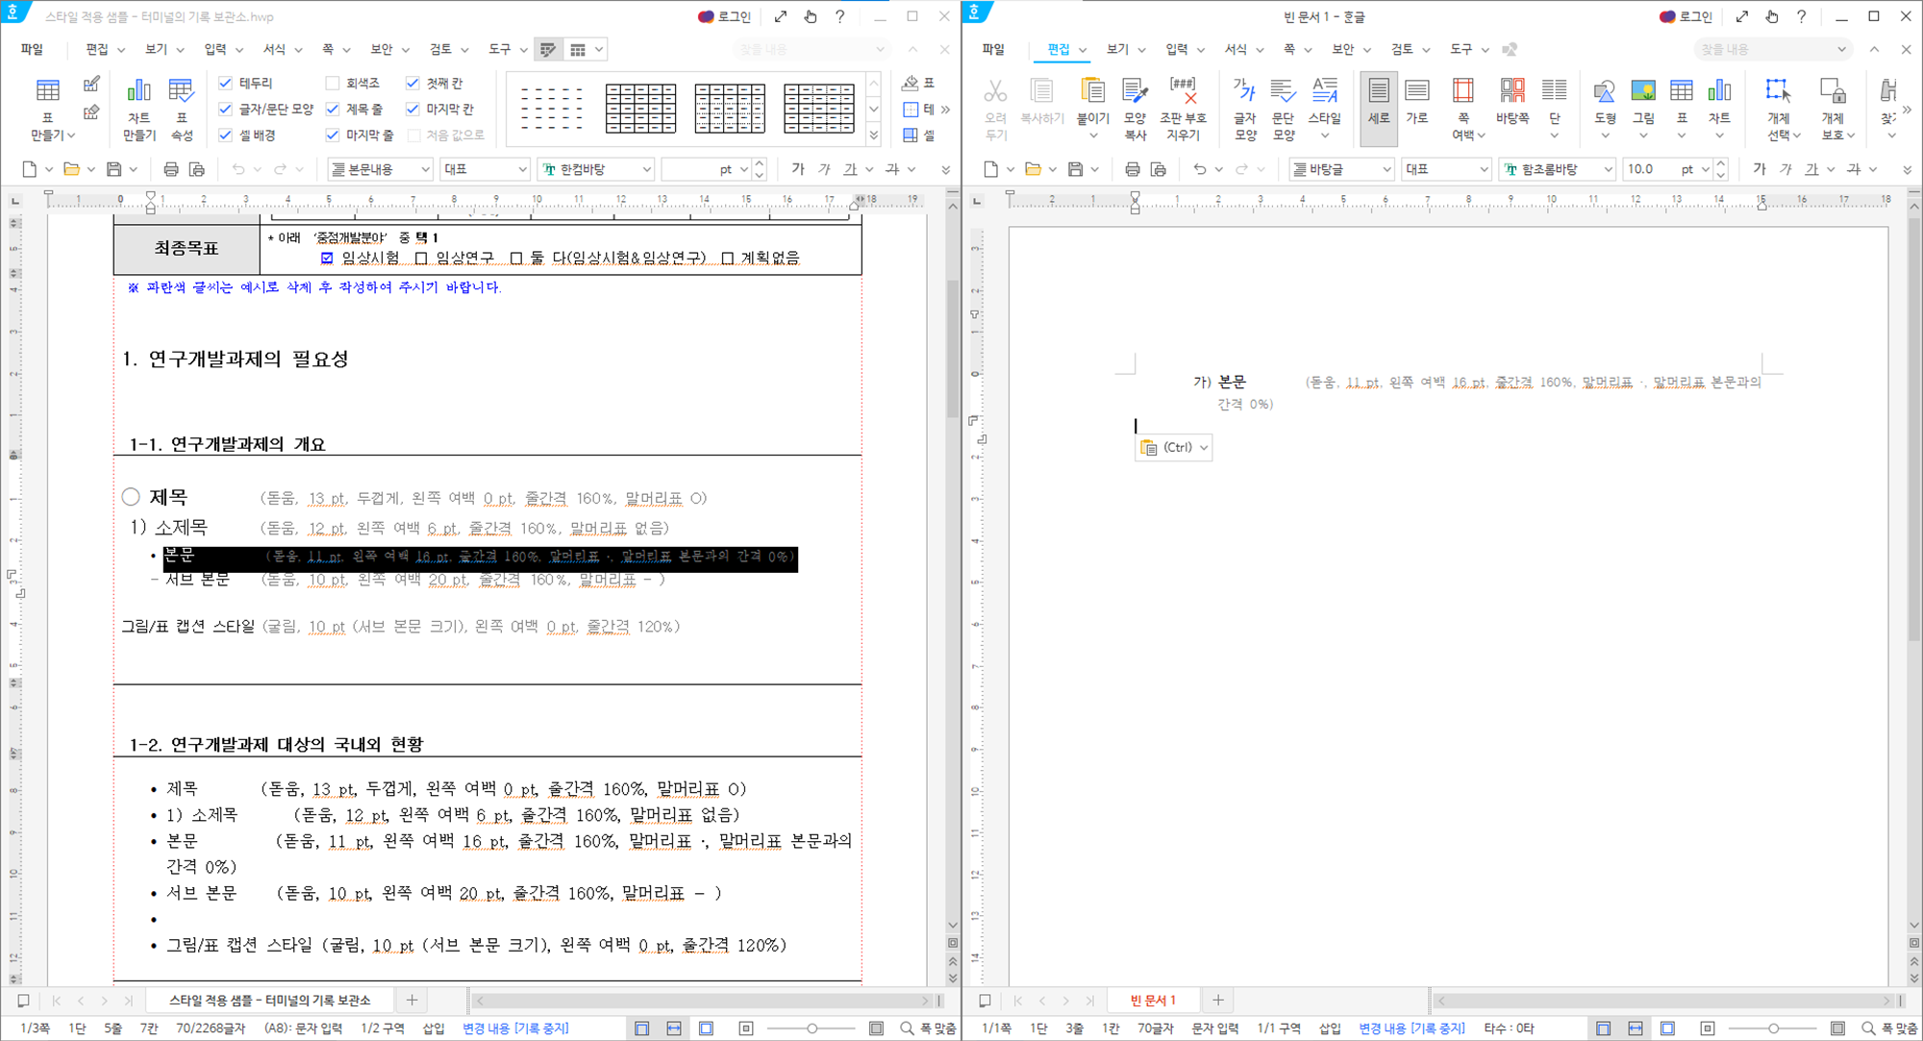This screenshot has width=1923, height=1041.
Task: Open the 본문내용 style dropdown
Action: [x=427, y=168]
